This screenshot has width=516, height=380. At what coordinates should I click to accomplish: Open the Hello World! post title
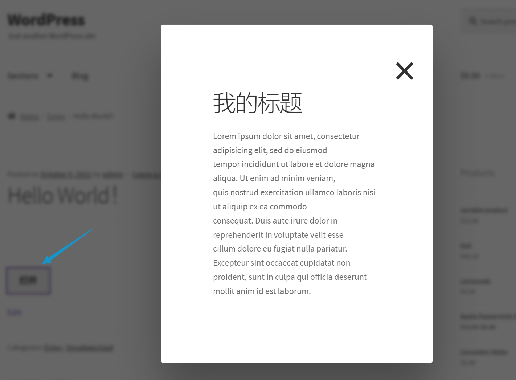[x=63, y=195]
